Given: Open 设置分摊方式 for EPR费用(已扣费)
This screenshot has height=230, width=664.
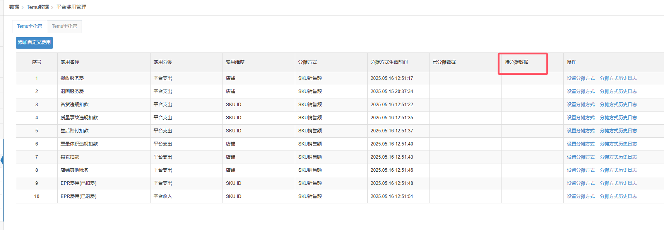Looking at the screenshot, I should coord(580,183).
